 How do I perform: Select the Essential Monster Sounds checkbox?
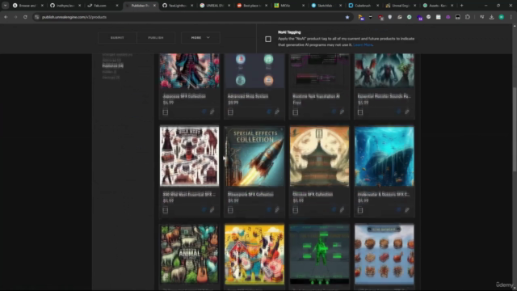(x=360, y=112)
